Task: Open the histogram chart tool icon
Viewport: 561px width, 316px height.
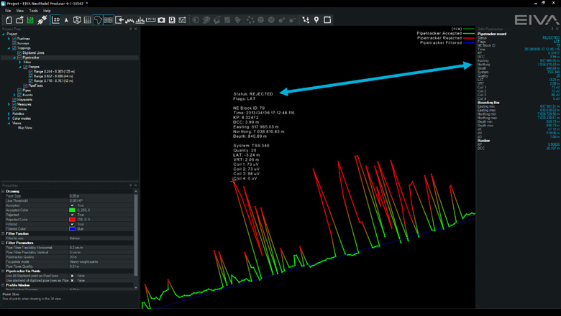Action: (140, 20)
